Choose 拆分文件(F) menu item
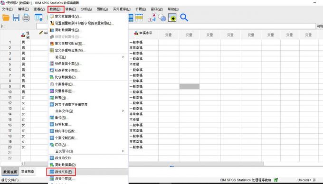This screenshot has height=184, width=323. [x=88, y=172]
